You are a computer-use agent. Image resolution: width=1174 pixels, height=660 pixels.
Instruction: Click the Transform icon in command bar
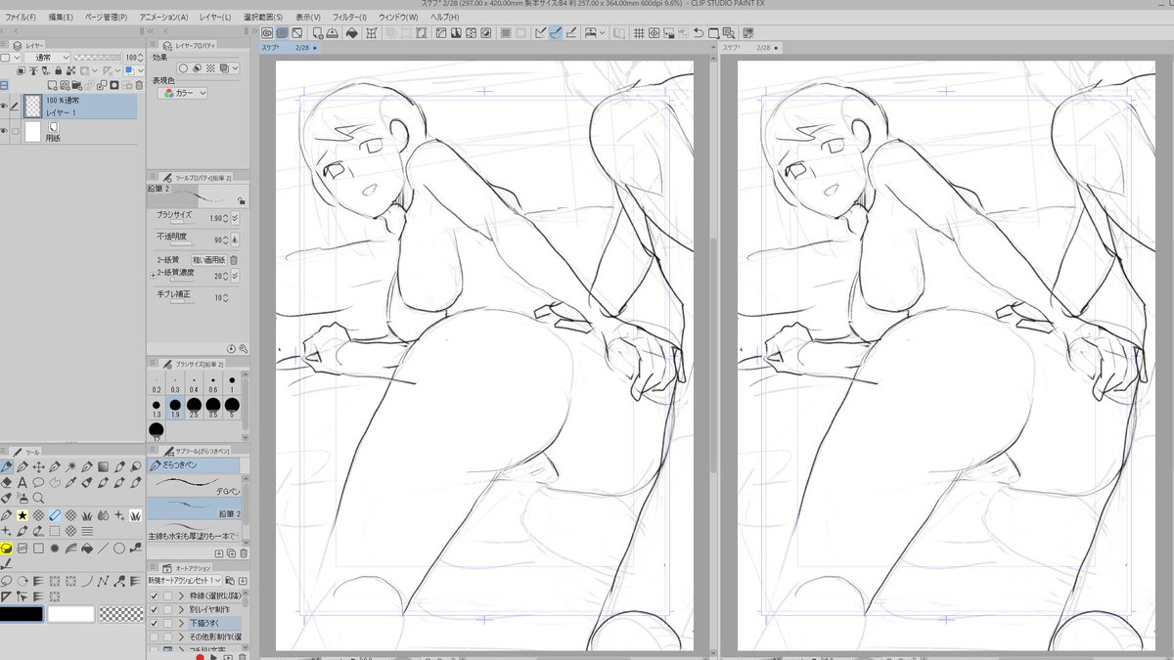tap(372, 33)
